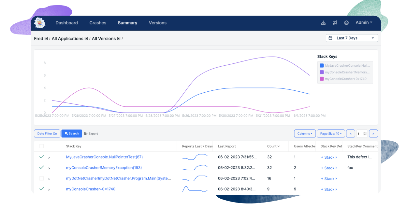This screenshot has width=407, height=210.
Task: Add Stack Key defect for myConsoleCrasher+0x1740 row
Action: pos(329,190)
